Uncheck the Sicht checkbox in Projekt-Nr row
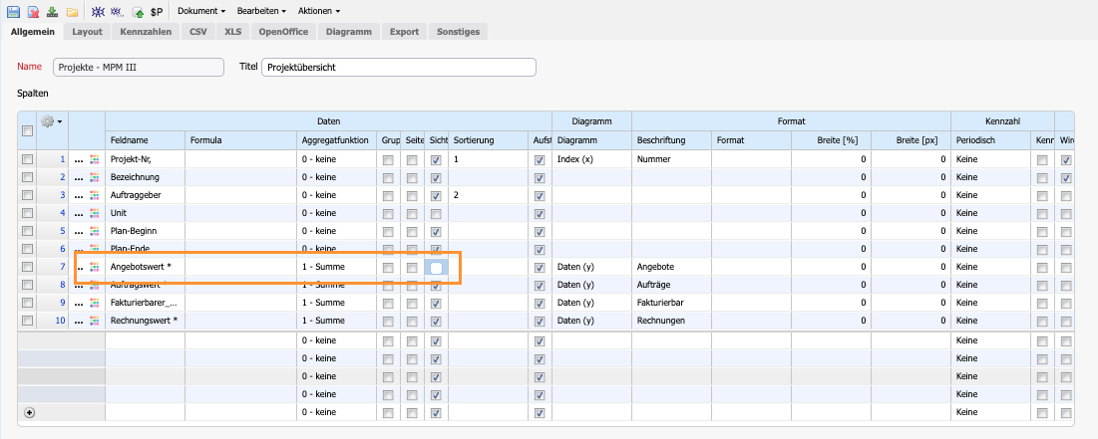The width and height of the screenshot is (1098, 439). tap(436, 159)
